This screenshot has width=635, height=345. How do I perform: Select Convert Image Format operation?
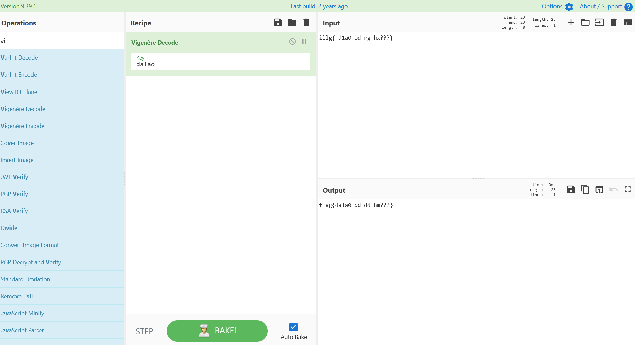click(x=62, y=245)
